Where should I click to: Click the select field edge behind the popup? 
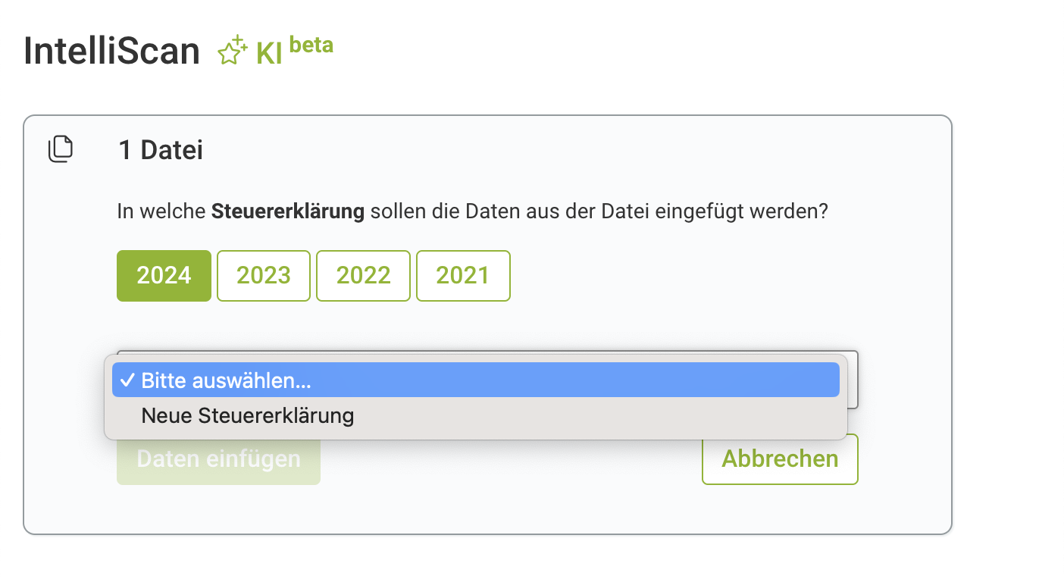pyautogui.click(x=853, y=380)
